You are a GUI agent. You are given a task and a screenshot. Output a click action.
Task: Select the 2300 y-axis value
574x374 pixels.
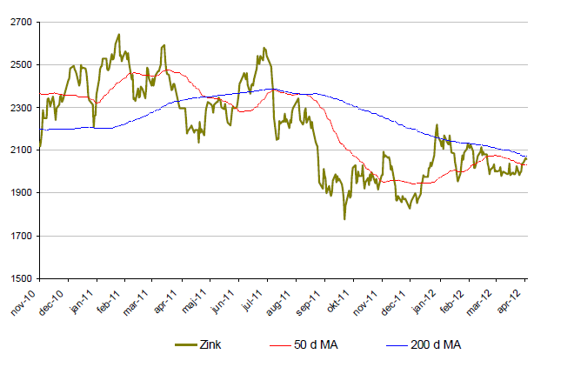[22, 108]
